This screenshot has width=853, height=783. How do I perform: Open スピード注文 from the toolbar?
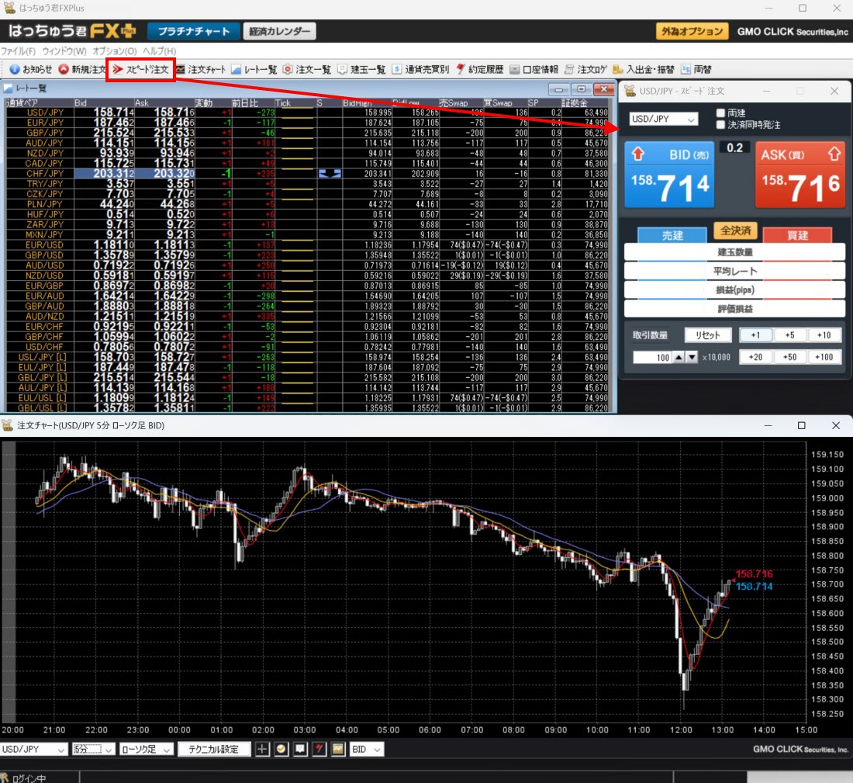(x=140, y=69)
